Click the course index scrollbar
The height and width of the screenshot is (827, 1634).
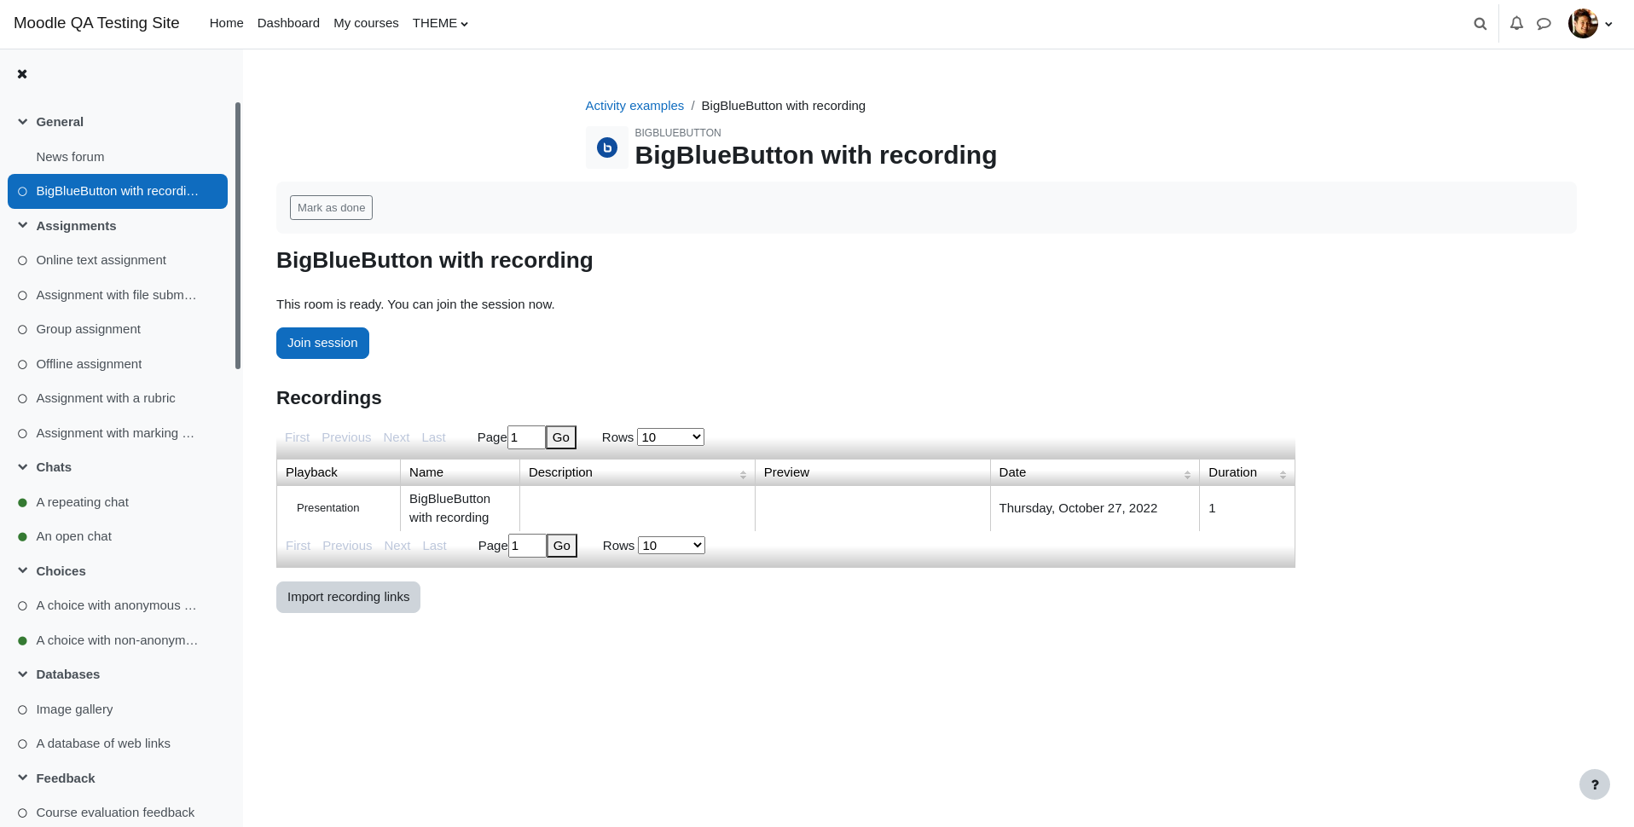(238, 236)
